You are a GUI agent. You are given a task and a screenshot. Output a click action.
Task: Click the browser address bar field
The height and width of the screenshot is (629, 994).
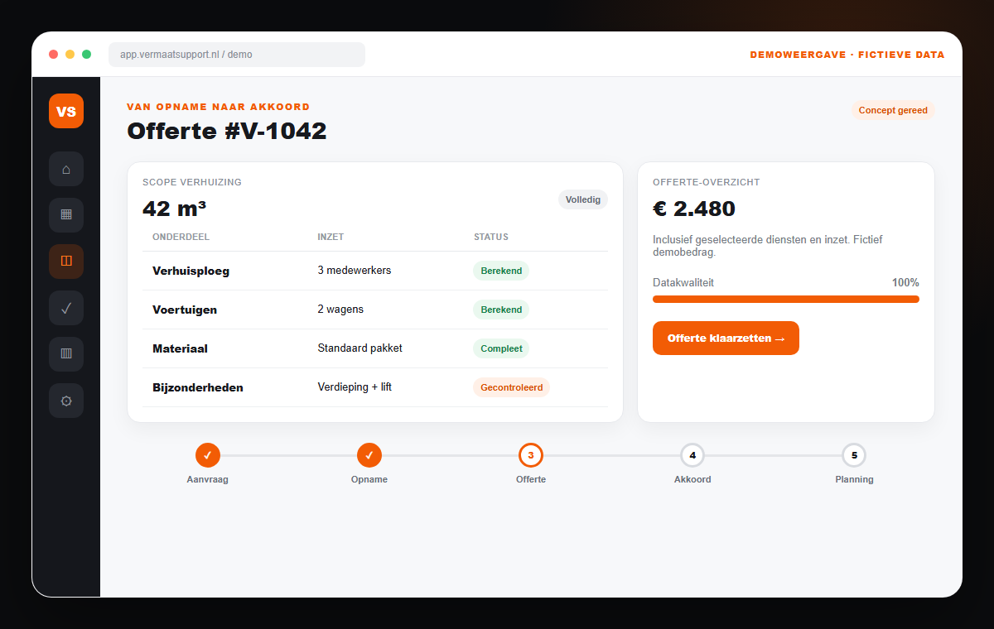click(x=237, y=55)
